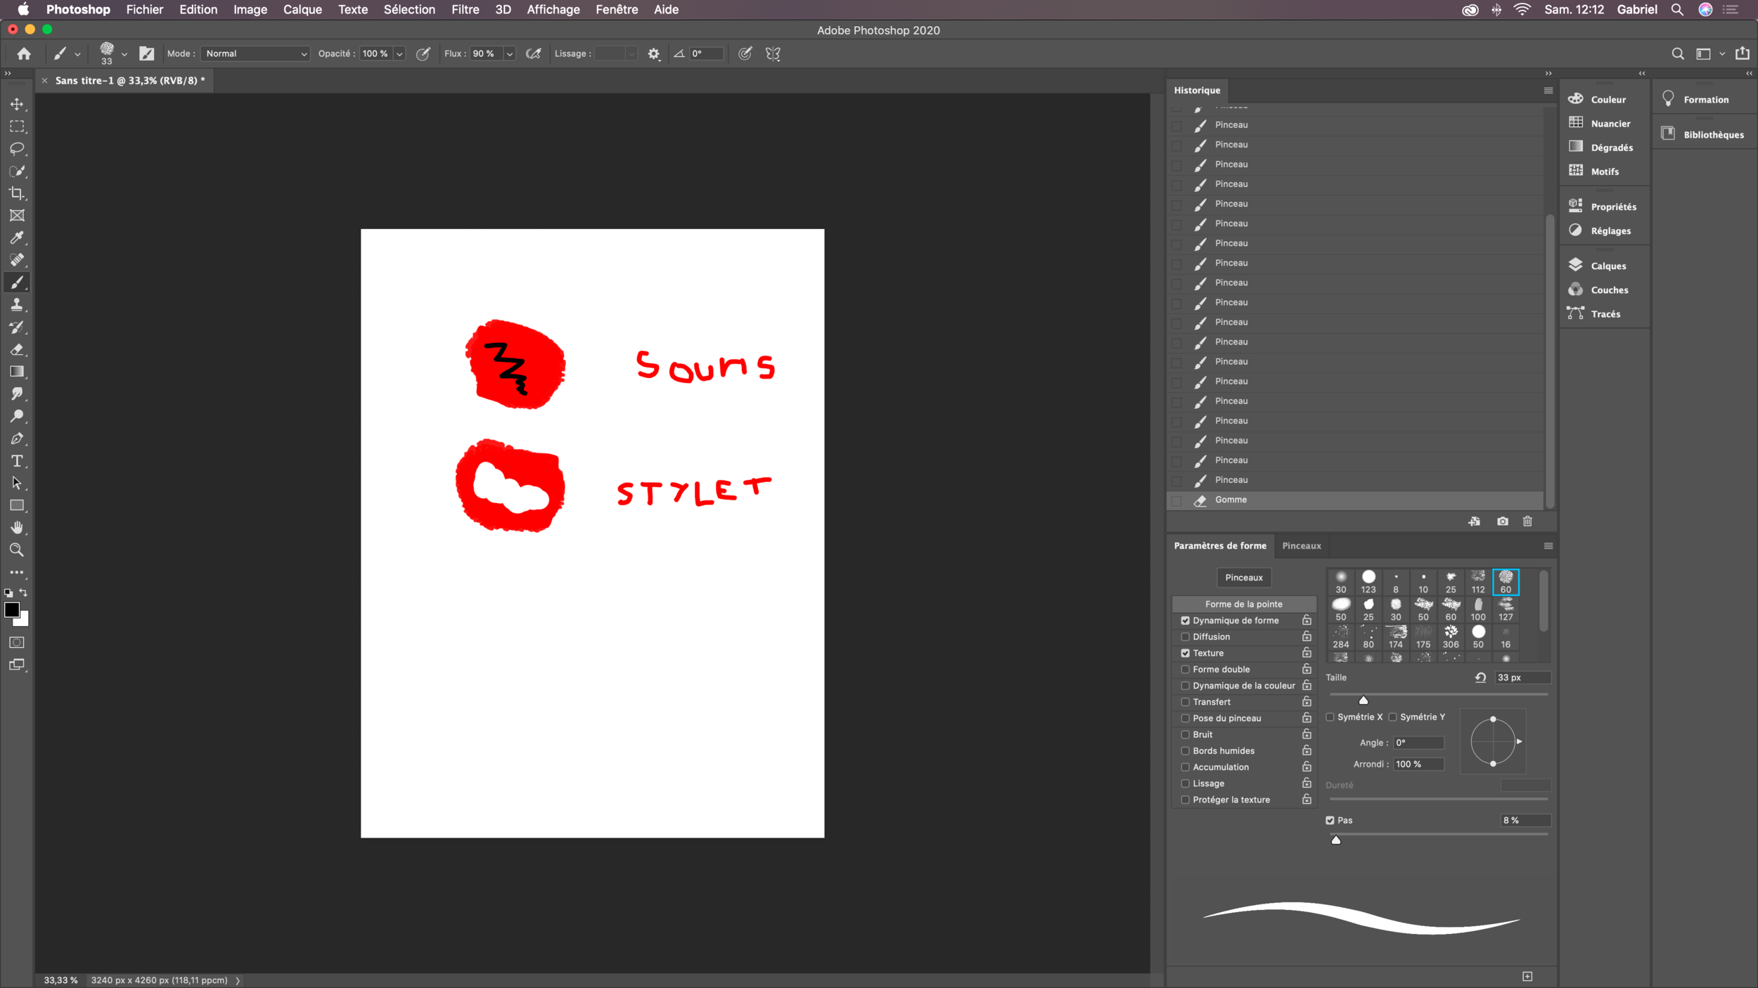
Task: Pick the Horizontal Type tool
Action: click(17, 461)
